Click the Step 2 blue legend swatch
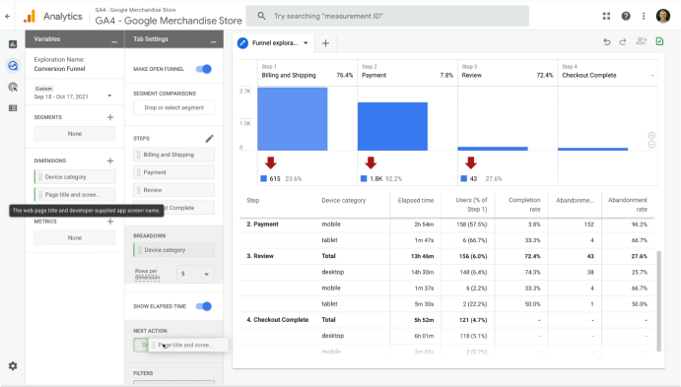681x387 pixels. click(364, 178)
